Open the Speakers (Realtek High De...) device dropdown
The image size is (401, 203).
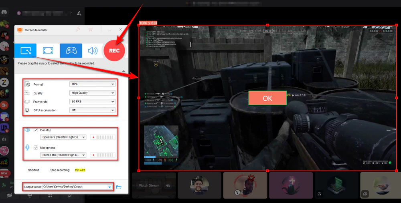tap(63, 137)
